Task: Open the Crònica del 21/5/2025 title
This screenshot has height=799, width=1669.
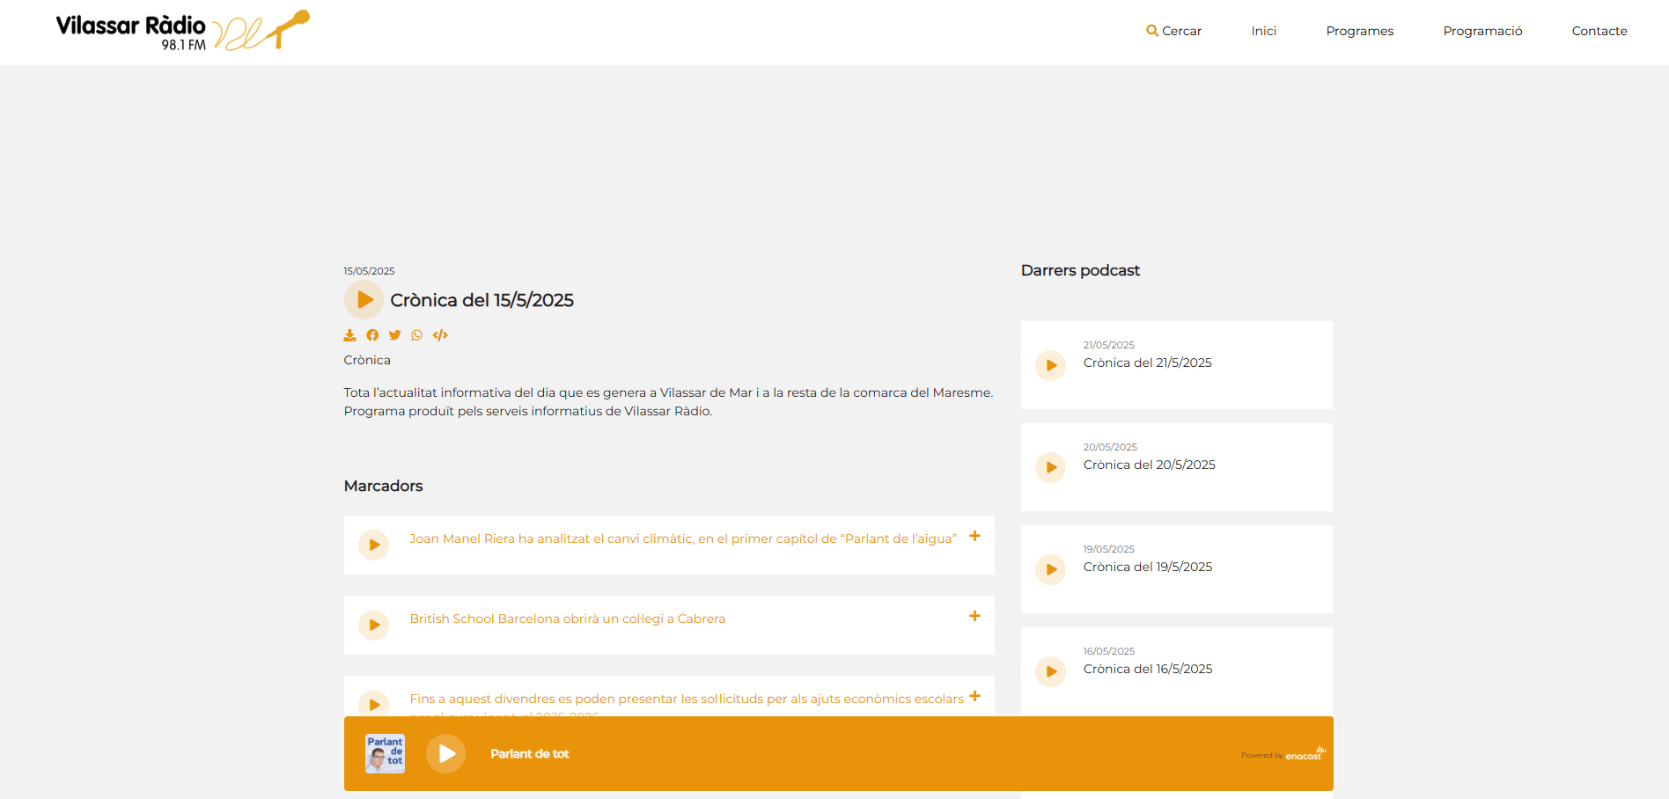Action: [1147, 363]
